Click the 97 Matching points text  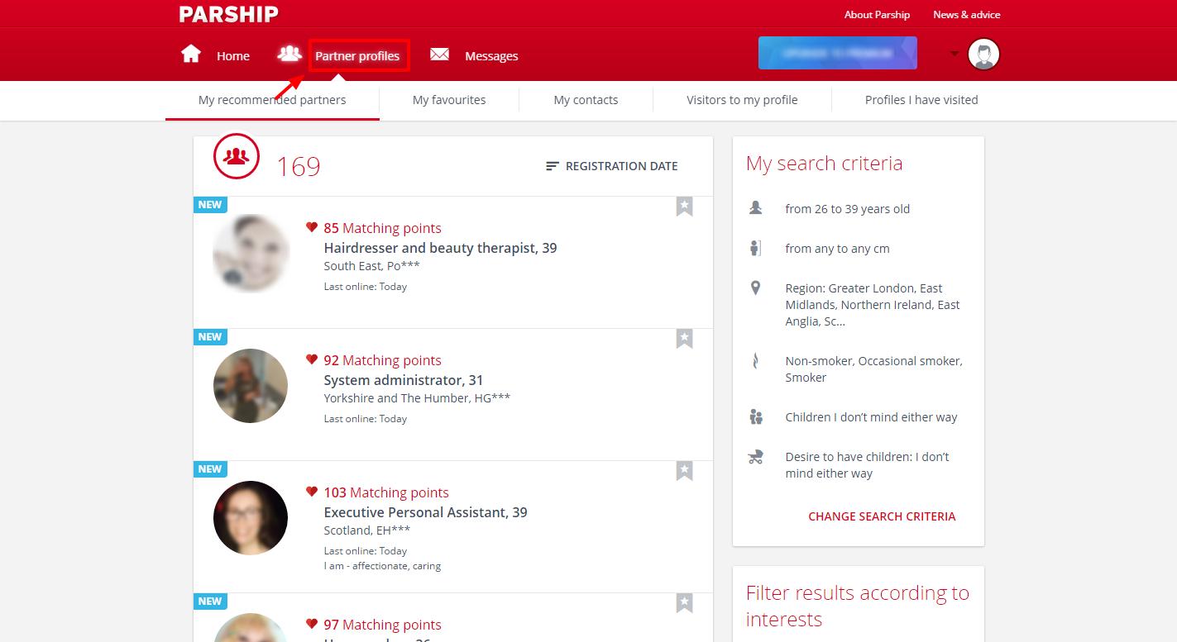point(382,625)
